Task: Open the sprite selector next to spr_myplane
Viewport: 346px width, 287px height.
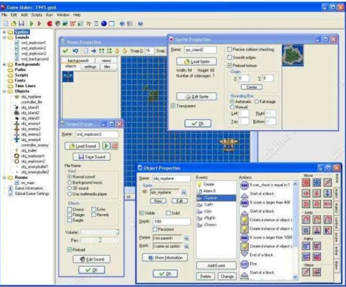Action: point(184,192)
